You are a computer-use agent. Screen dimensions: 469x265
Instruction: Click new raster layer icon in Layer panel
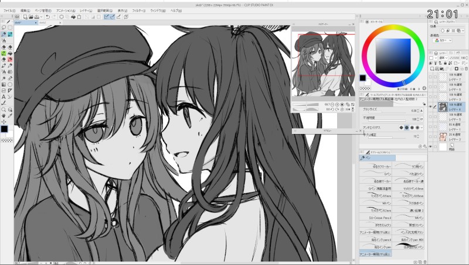click(432, 68)
